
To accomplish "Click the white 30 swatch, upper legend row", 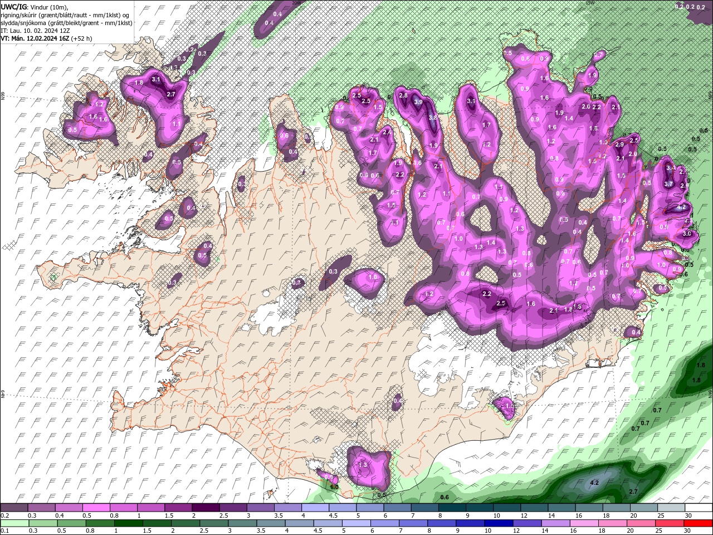I will point(699,508).
